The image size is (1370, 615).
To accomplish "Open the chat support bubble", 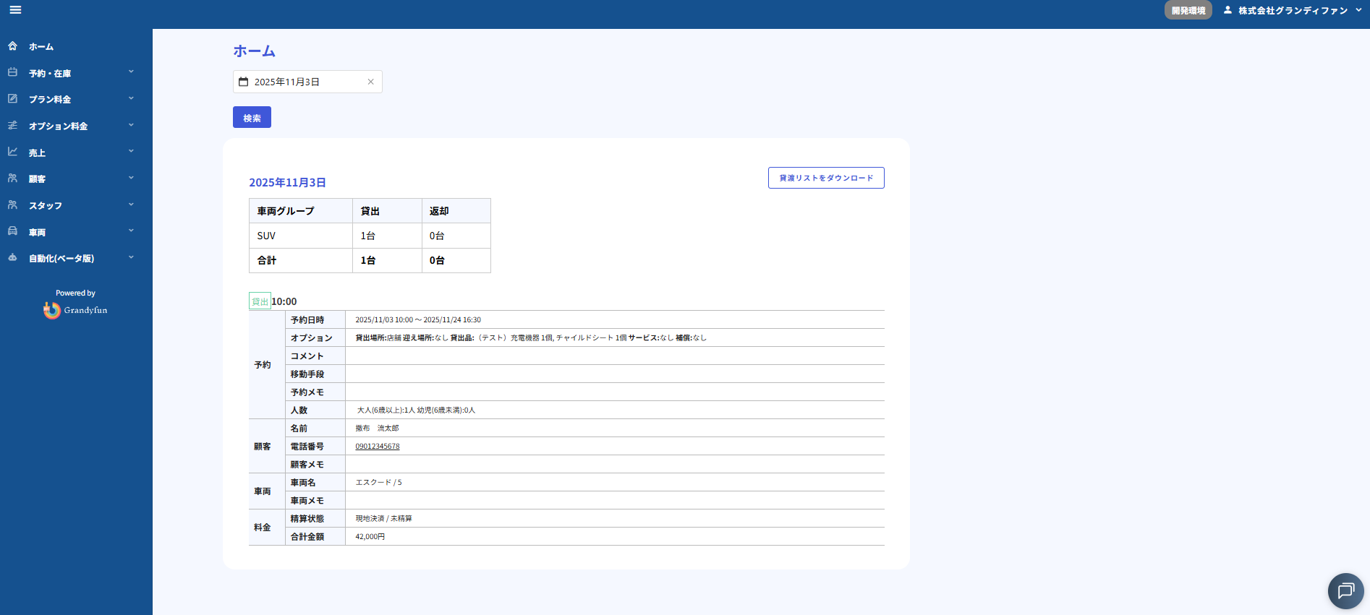I will click(x=1345, y=591).
